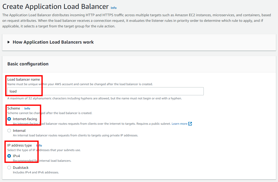The height and width of the screenshot is (182, 278).
Task: Open the Scheme Info link
Action: (27, 108)
